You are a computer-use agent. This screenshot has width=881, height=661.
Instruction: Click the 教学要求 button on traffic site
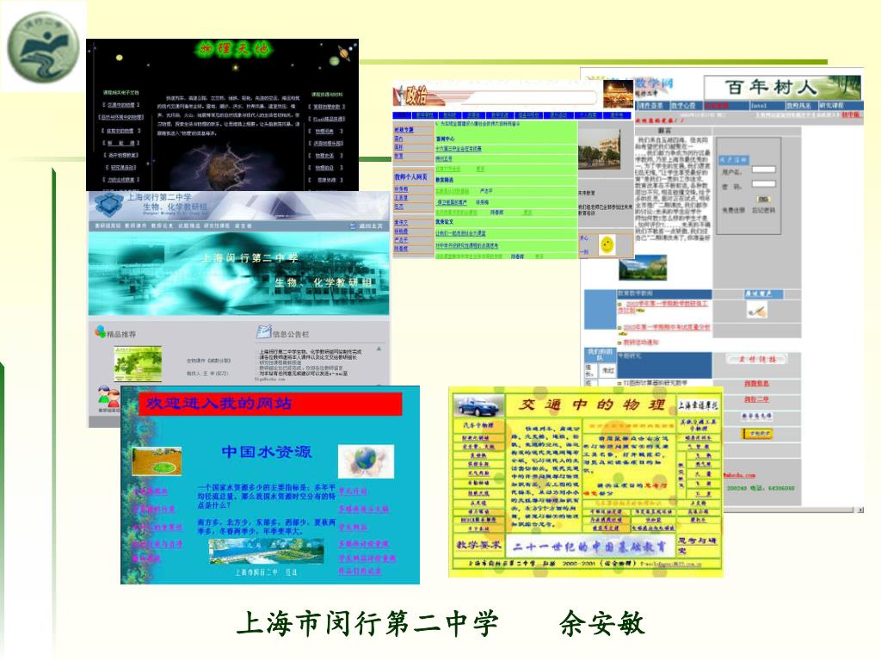tap(478, 545)
